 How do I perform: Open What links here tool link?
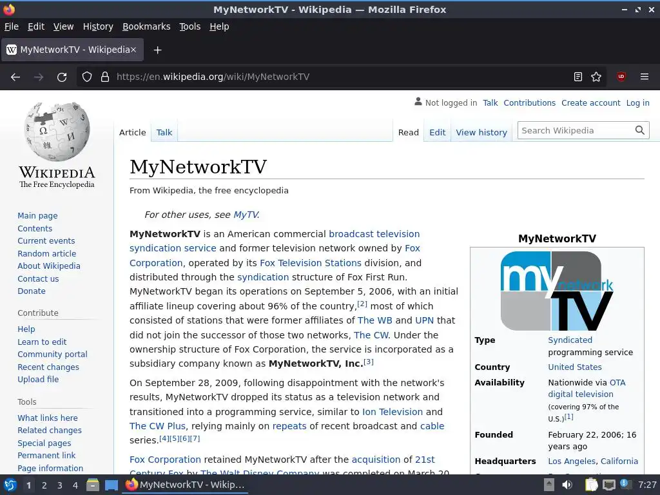(x=48, y=418)
